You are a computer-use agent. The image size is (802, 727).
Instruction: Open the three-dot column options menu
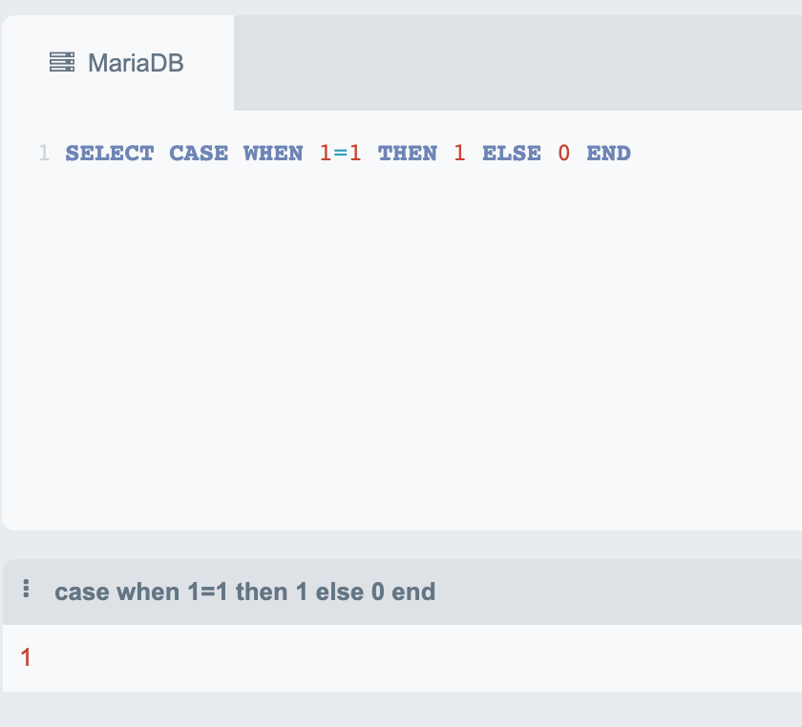click(x=26, y=589)
